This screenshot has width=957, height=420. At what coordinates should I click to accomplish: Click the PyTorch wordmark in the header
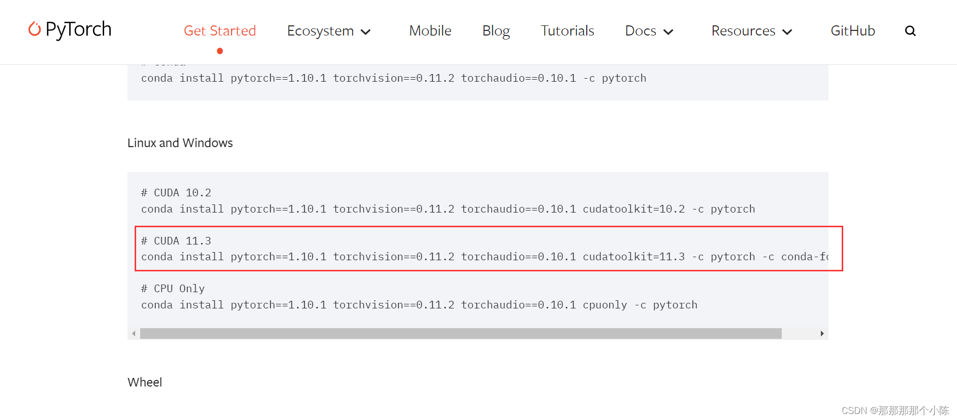point(78,29)
